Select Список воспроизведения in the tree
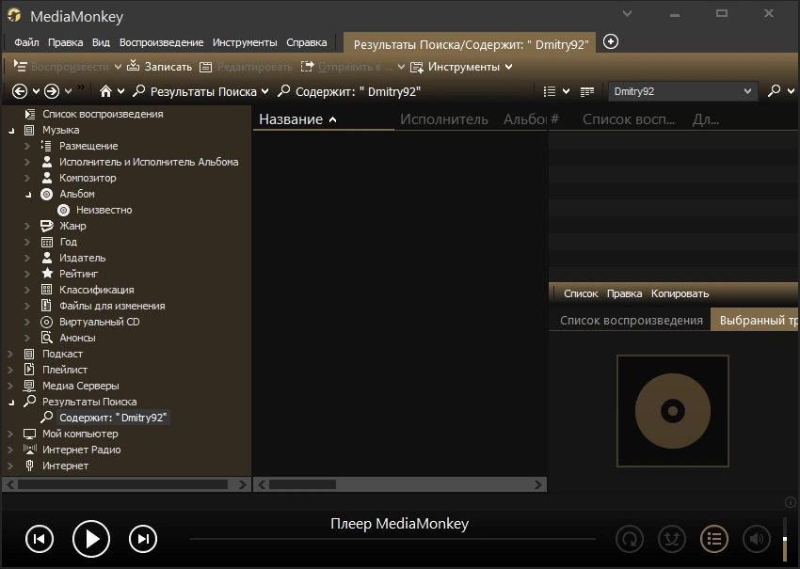Image resolution: width=800 pixels, height=569 pixels. pyautogui.click(x=103, y=114)
